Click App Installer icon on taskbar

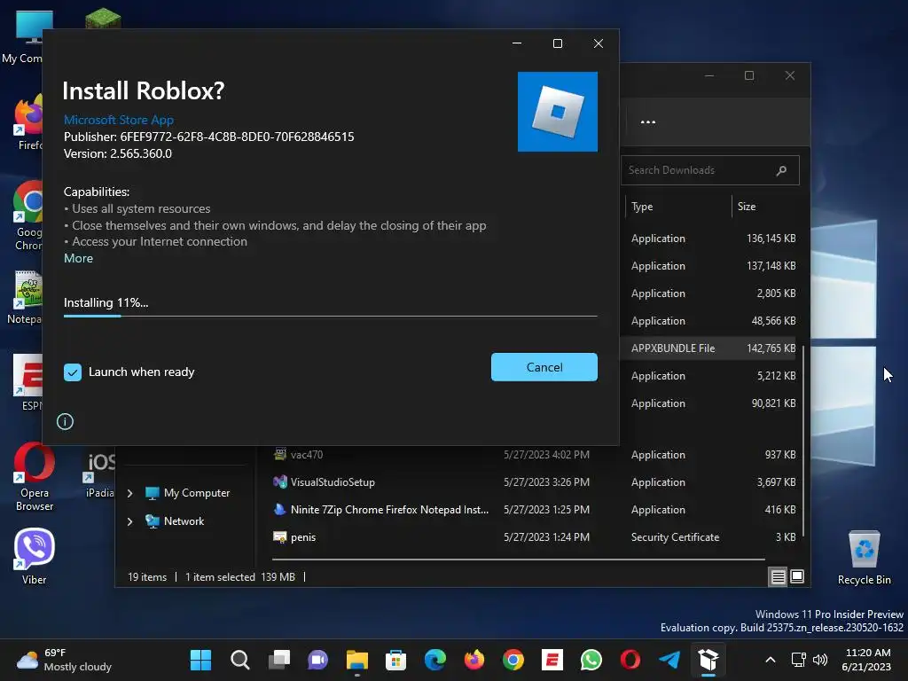(708, 660)
